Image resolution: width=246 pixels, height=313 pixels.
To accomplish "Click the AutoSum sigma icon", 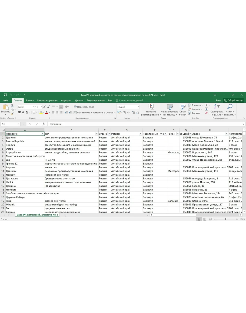I will (207, 105).
